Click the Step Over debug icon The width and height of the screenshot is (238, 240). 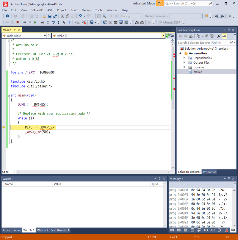click(x=53, y=22)
